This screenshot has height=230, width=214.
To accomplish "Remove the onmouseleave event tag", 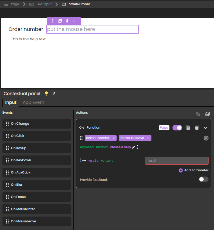I will (148, 138).
